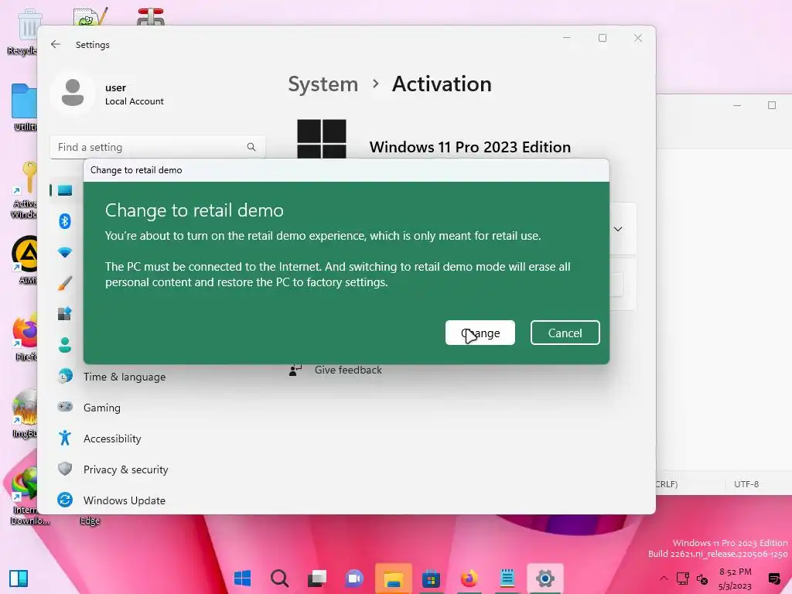Click the System breadcrumb in the header
Image resolution: width=792 pixels, height=594 pixels.
pos(323,84)
